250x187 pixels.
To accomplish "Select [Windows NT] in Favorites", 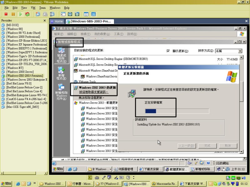I will (x=15, y=68).
